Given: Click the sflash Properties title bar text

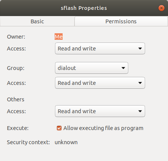Looking at the screenshot, I should 84,8.
